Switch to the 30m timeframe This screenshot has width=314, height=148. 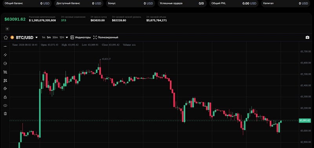click(55, 37)
